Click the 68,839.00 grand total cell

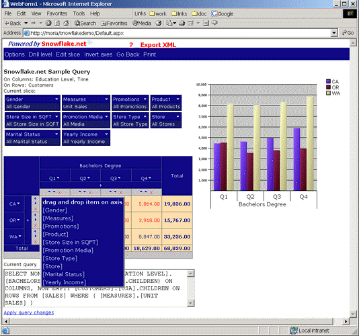[177, 249]
